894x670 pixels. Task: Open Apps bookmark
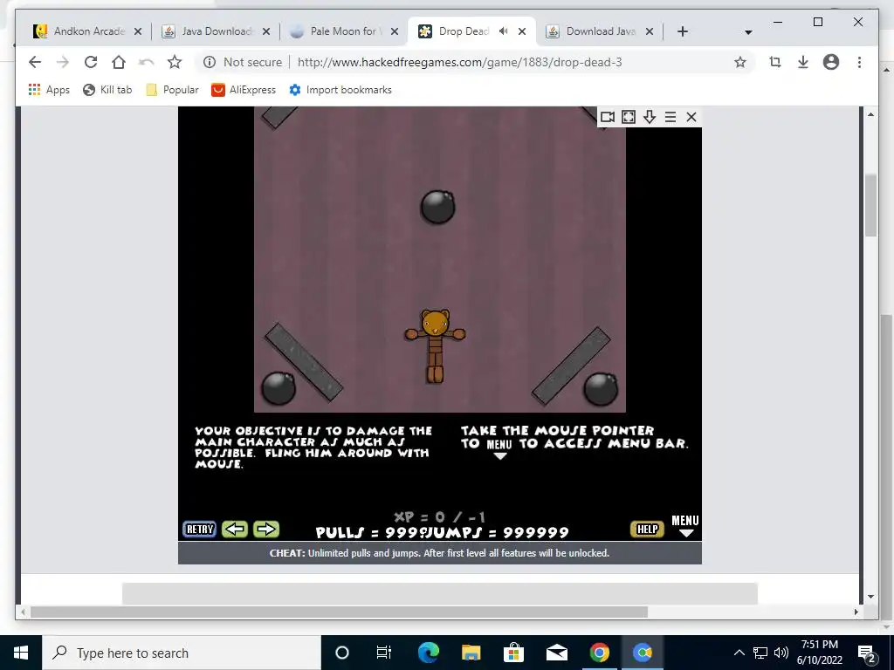[49, 90]
